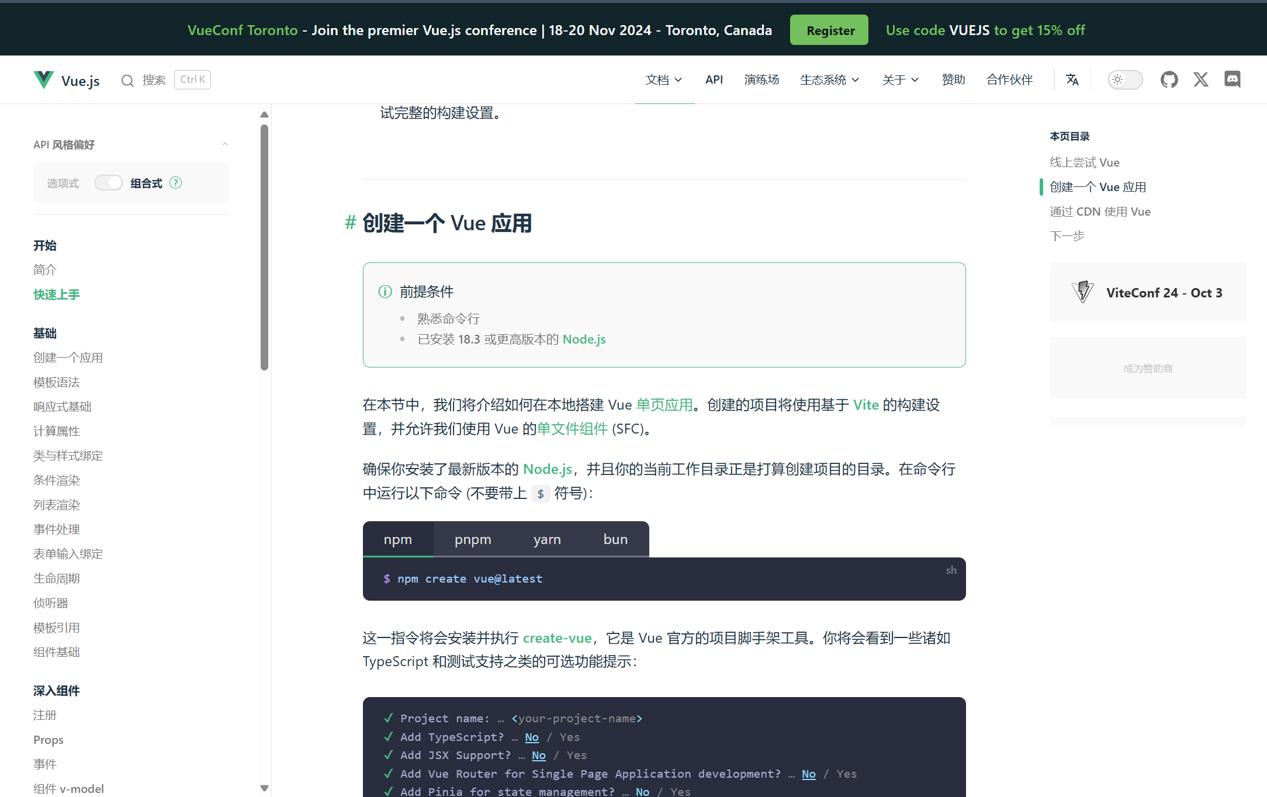Toggle the dark mode appearance switch
Image resolution: width=1267 pixels, height=797 pixels.
[x=1124, y=79]
